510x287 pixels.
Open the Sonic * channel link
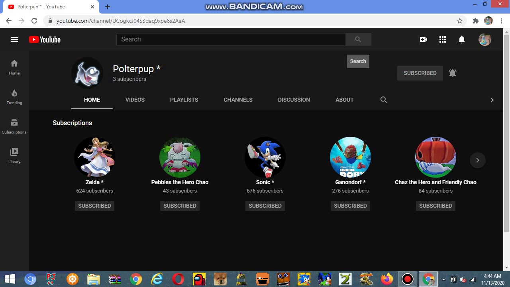pyautogui.click(x=265, y=182)
